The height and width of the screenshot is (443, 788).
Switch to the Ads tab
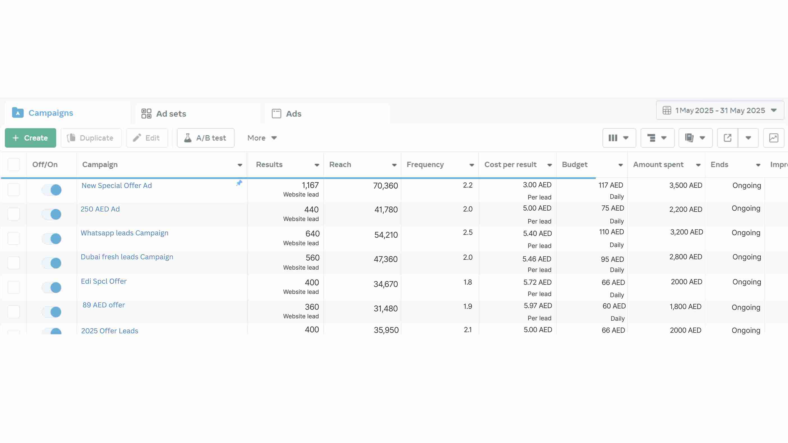327,114
